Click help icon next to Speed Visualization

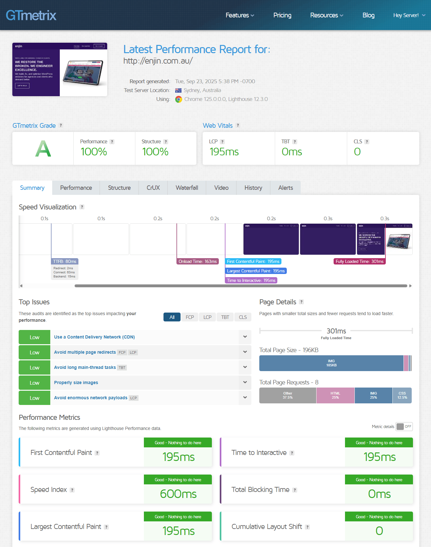point(82,207)
